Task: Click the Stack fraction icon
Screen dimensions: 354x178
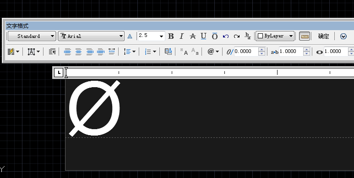Action: [248, 36]
